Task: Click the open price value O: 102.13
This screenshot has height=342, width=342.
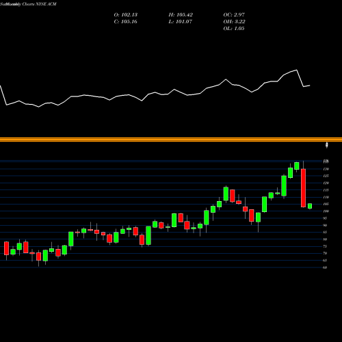Action: pos(126,15)
